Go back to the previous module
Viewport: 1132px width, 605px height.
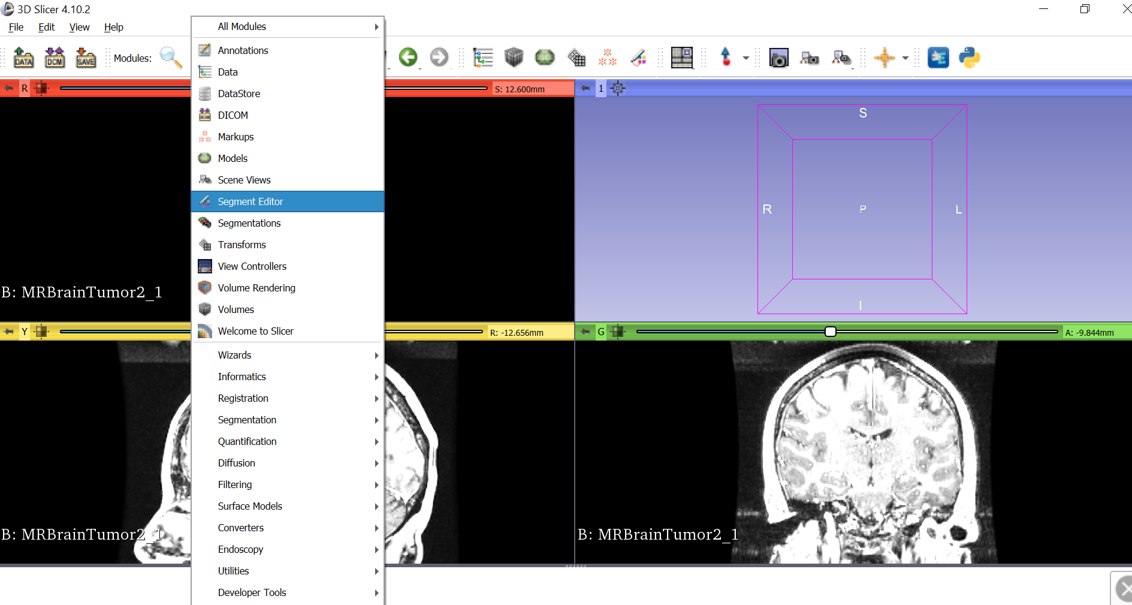409,58
